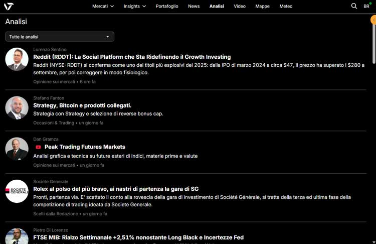Expand the Mercati dropdown menu
This screenshot has height=244, width=376.
coord(103,6)
